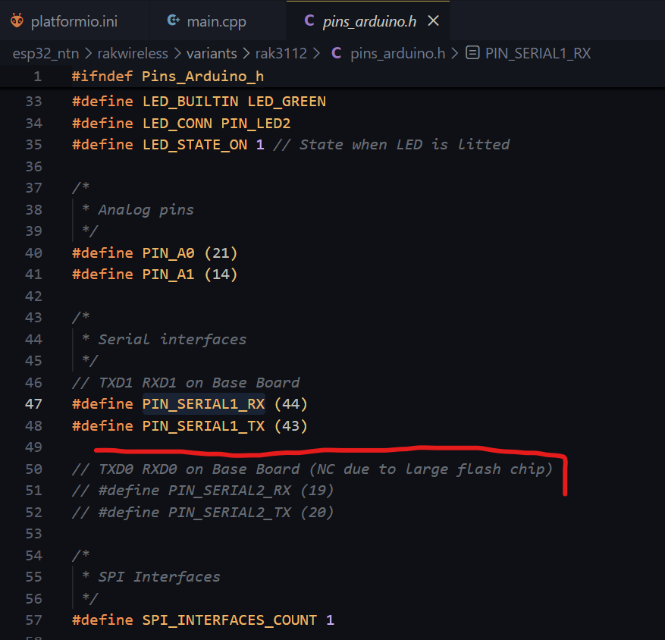
Task: Click pins_arduino.h file name in breadcrumbs
Action: tap(397, 53)
